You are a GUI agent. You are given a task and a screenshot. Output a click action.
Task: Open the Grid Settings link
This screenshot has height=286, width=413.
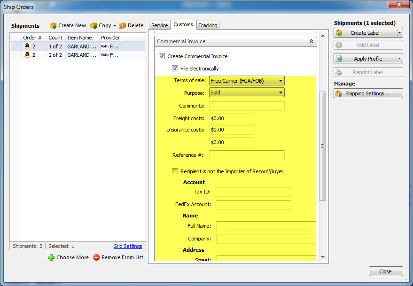click(x=127, y=246)
